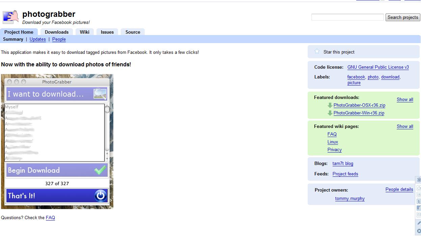Show all featured downloads

pos(405,99)
